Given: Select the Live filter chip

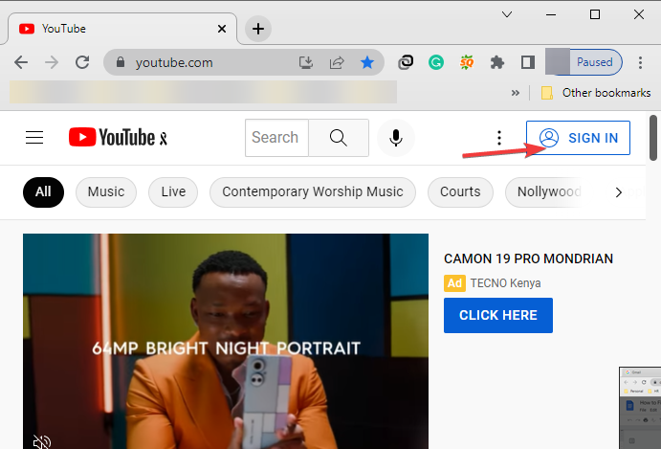Looking at the screenshot, I should (x=173, y=192).
